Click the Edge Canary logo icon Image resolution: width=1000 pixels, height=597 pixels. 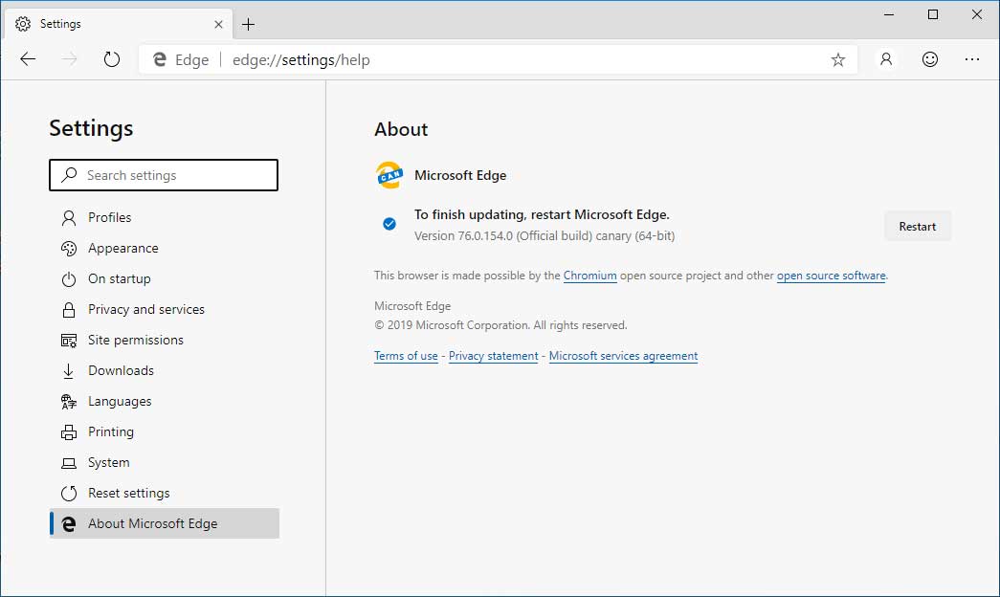pyautogui.click(x=389, y=175)
